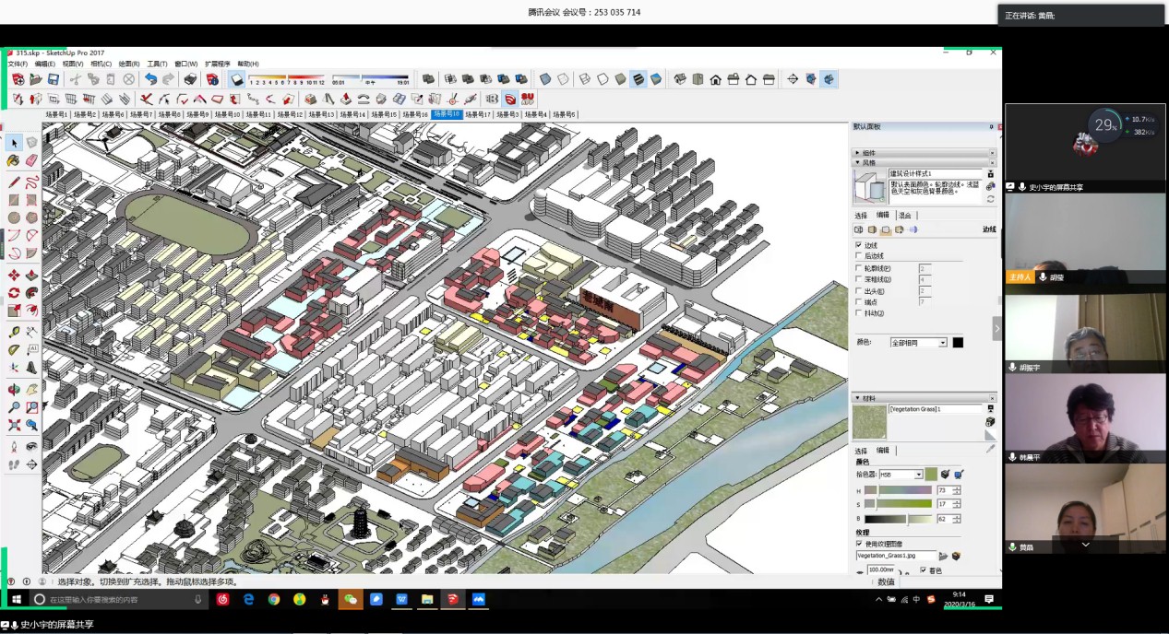
Task: Click the H hue slider bar
Action: point(906,490)
